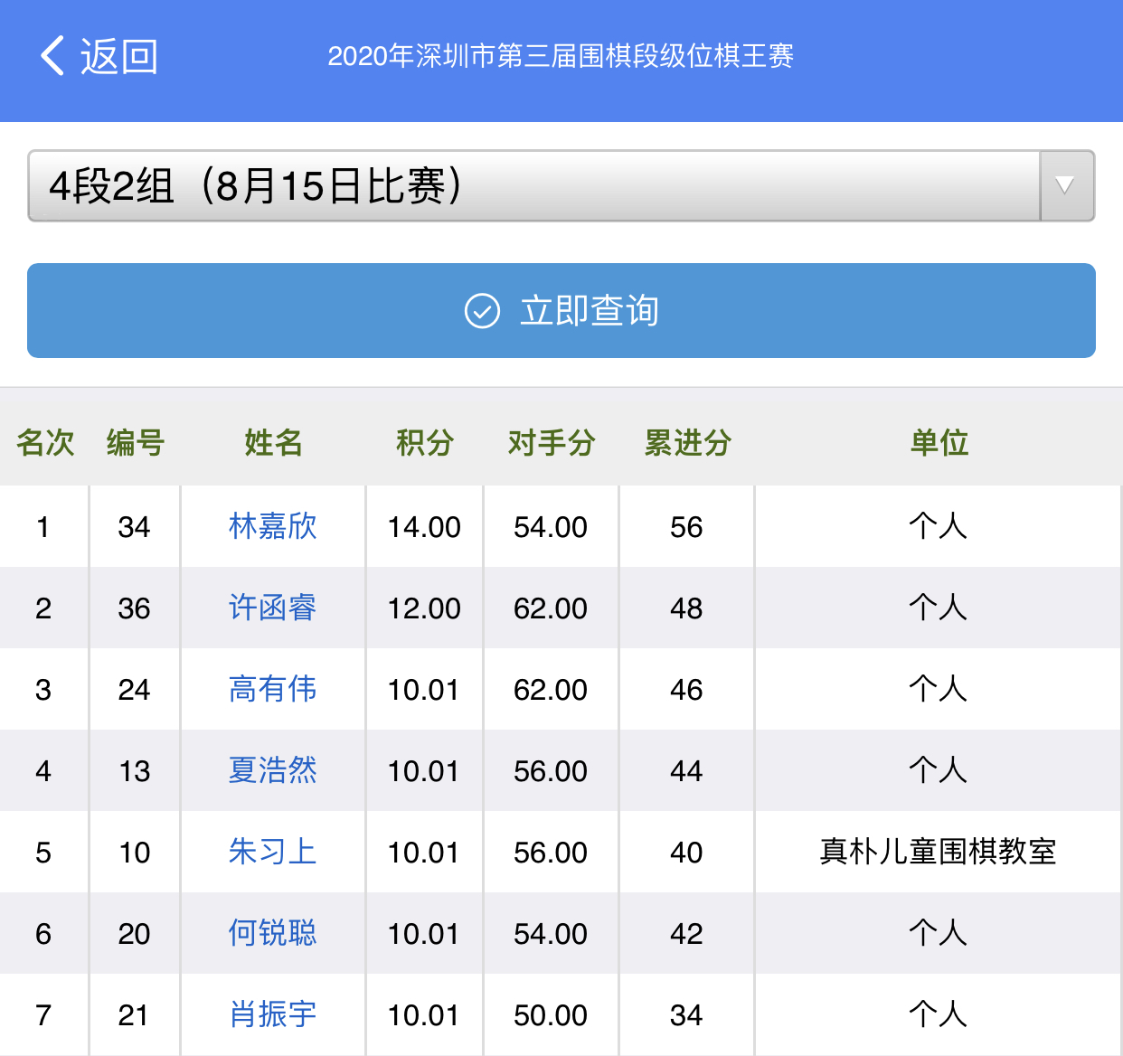Viewport: 1123px width, 1056px height.
Task: Click the 名次 column header
Action: click(x=44, y=443)
